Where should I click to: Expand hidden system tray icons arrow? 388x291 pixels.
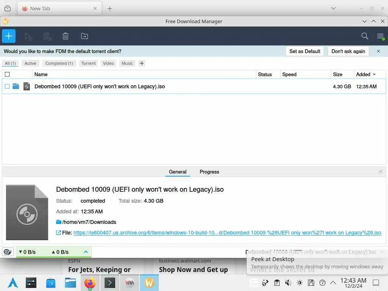[x=333, y=283]
